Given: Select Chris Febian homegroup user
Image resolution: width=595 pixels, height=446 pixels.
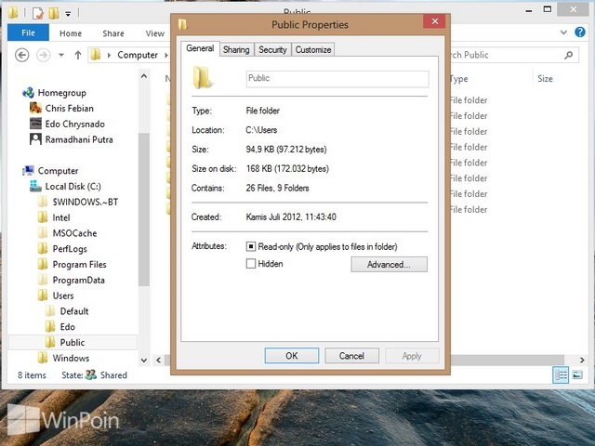Looking at the screenshot, I should click(x=69, y=108).
